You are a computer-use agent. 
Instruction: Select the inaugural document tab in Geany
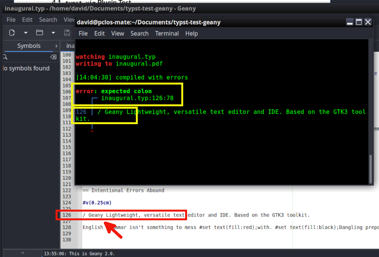click(70, 46)
